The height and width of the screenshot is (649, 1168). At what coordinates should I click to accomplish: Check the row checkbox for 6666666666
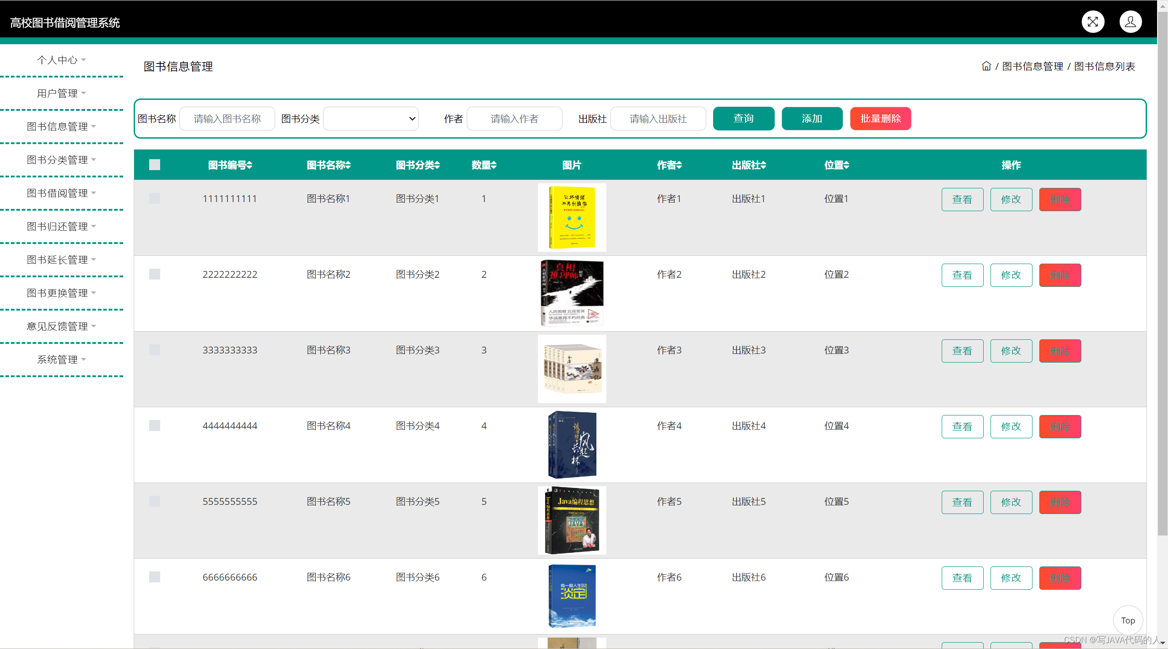tap(155, 577)
